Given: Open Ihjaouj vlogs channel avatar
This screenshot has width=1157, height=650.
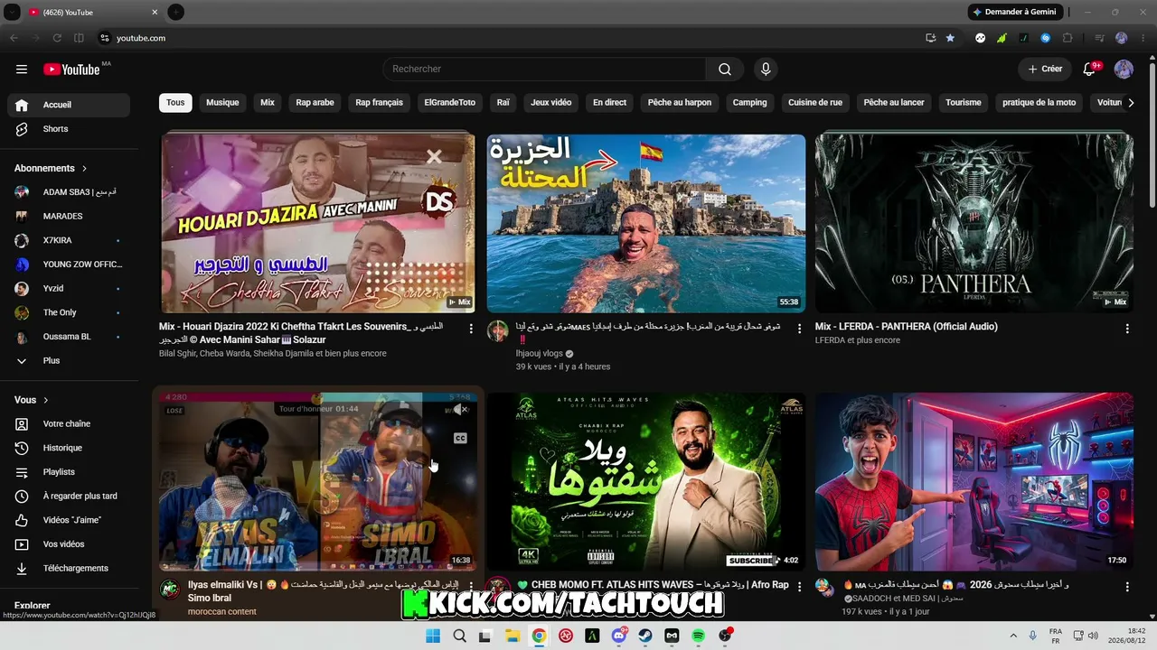Looking at the screenshot, I should [498, 331].
